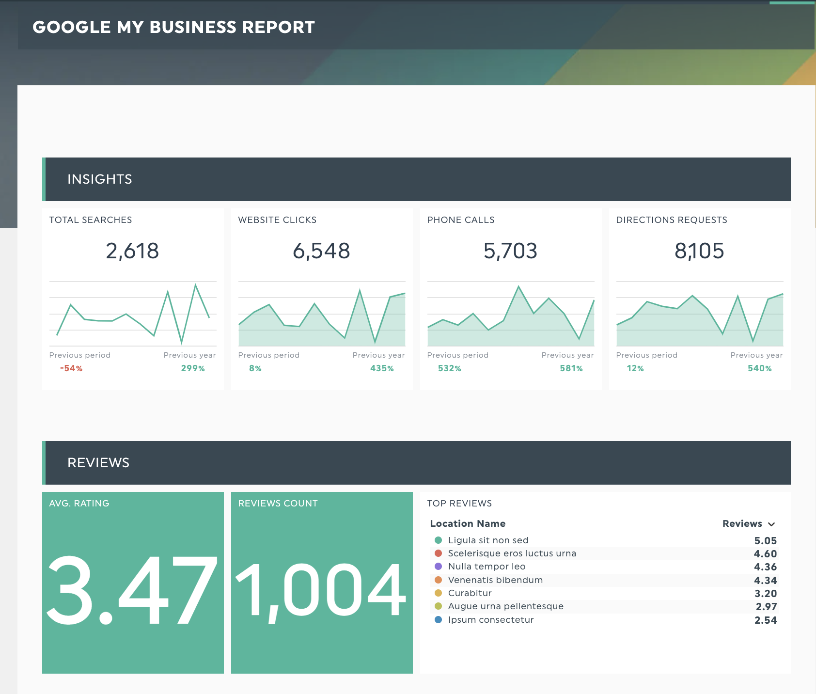The width and height of the screenshot is (816, 694).
Task: Select the Nulla tempor leo location
Action: tap(486, 567)
